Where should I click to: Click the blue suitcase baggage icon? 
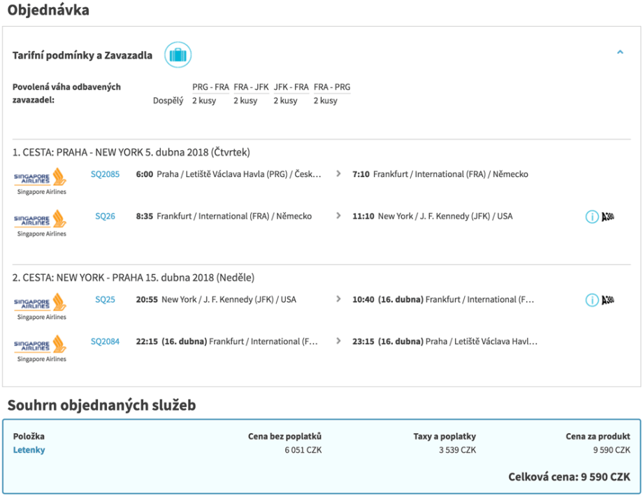pyautogui.click(x=178, y=55)
